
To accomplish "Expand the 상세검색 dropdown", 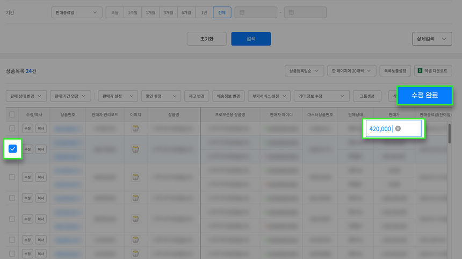I will click(x=432, y=39).
